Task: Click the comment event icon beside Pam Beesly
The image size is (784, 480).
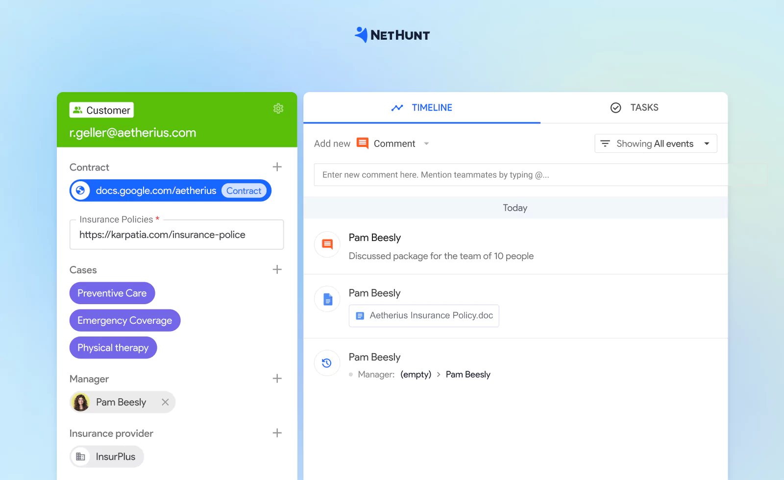Action: (327, 244)
